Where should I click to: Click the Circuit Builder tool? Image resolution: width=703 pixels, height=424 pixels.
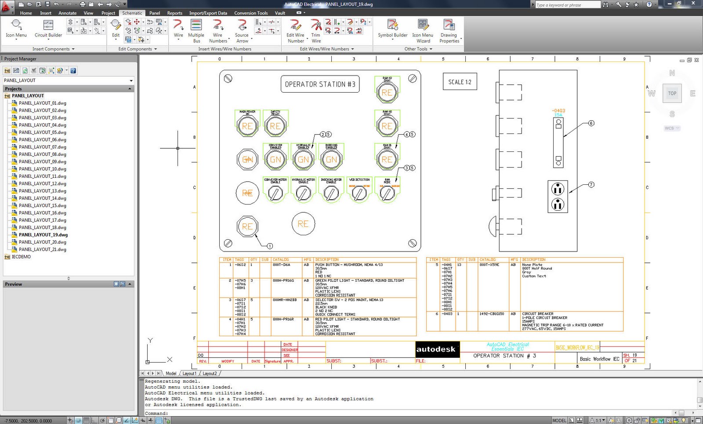point(47,29)
